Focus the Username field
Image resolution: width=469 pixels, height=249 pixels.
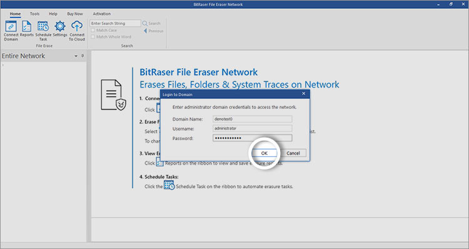point(252,128)
